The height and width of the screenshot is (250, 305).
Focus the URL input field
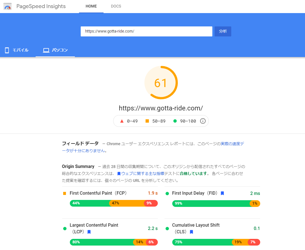point(146,31)
